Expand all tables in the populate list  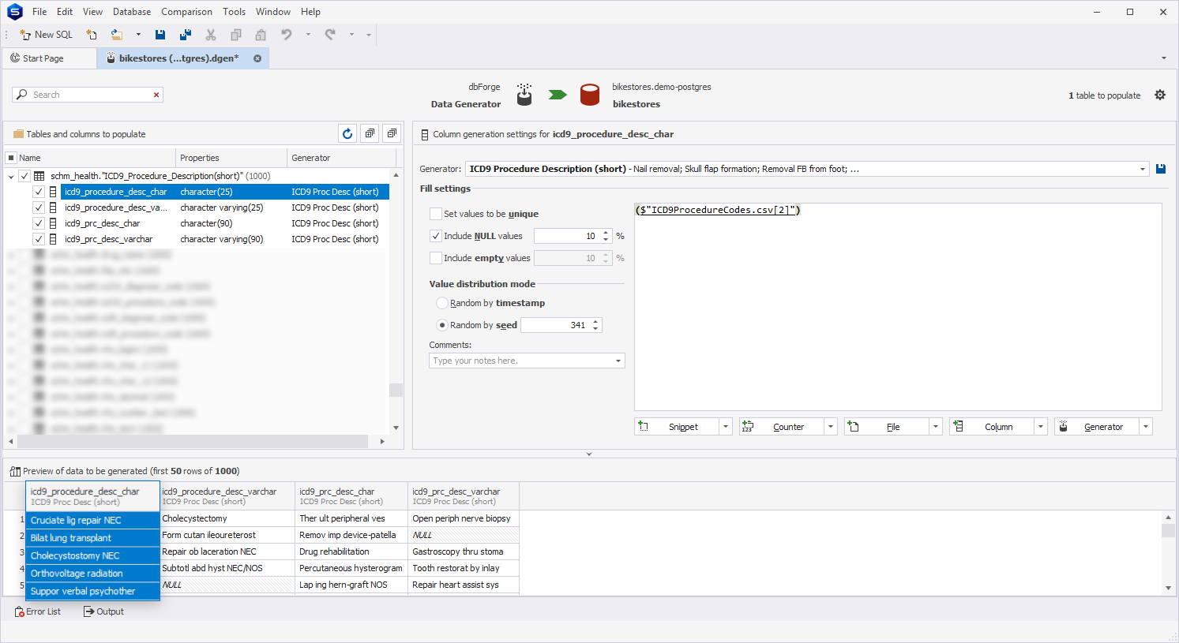[370, 133]
